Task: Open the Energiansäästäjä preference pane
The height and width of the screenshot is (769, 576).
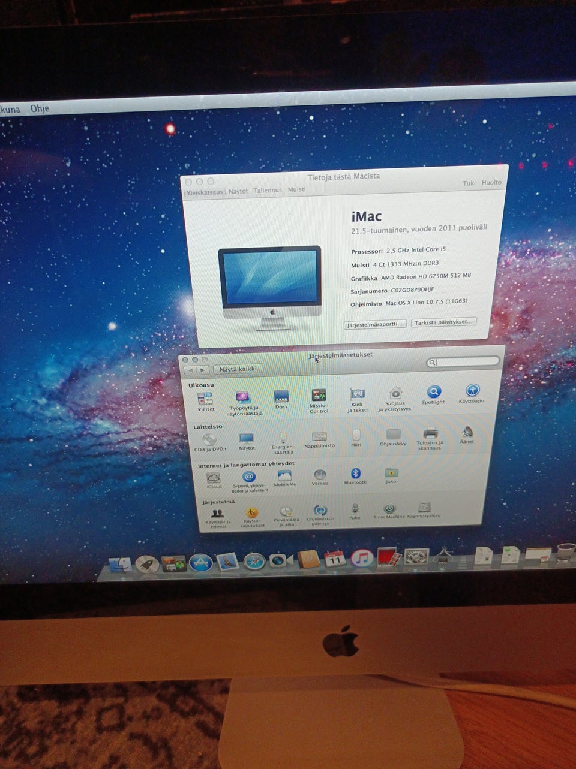Action: [x=283, y=443]
